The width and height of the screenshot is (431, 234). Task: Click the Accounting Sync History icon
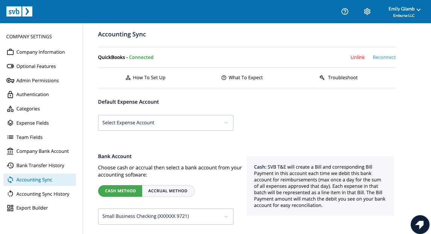point(10,194)
